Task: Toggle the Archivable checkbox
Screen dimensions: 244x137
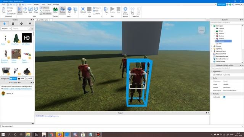Action: click(224, 97)
